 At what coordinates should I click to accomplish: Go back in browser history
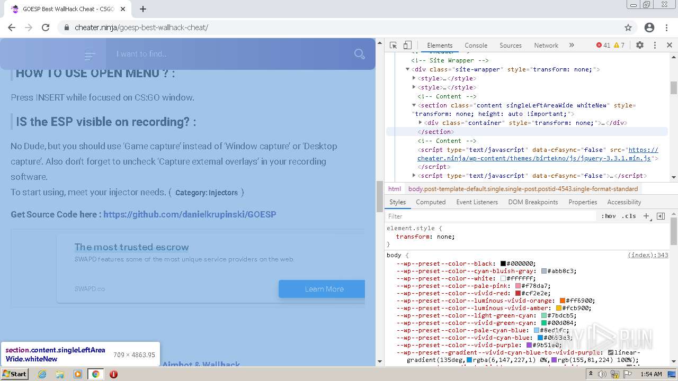pos(12,28)
